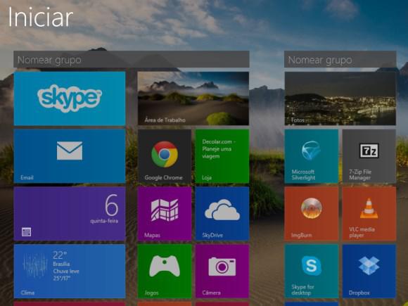Launch ImgBurn tile
The width and height of the screenshot is (408, 306).
[312, 214]
